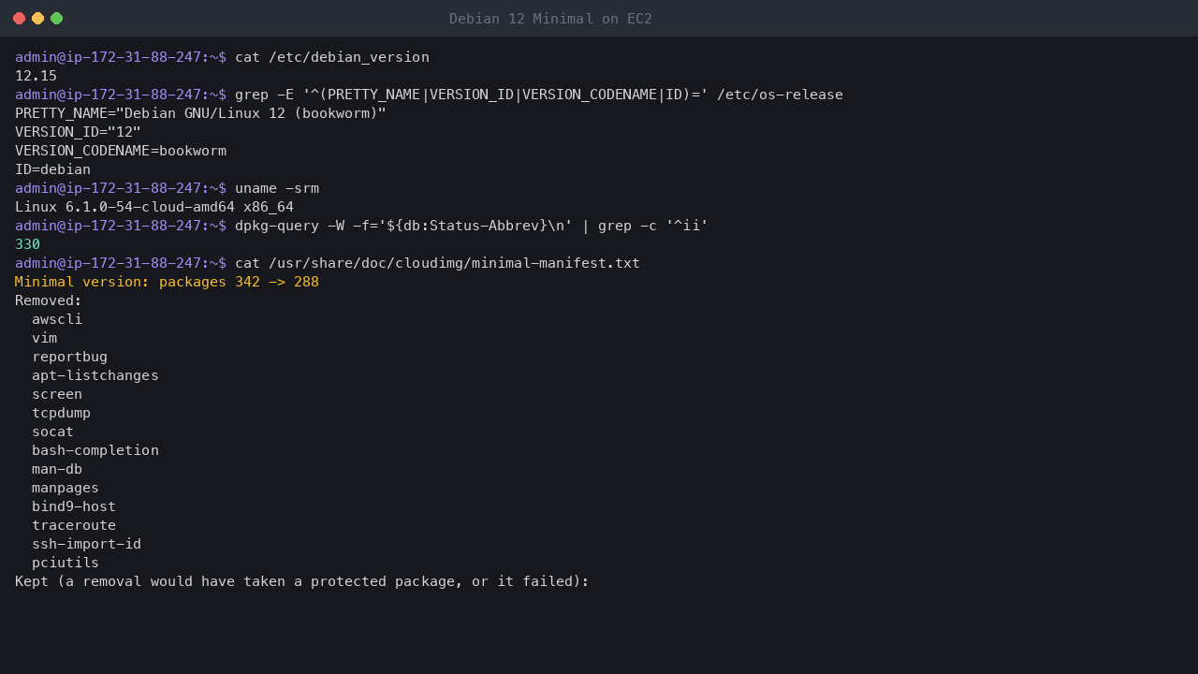Select 'screen' in the removed list
The height and width of the screenshot is (674, 1198).
click(57, 394)
